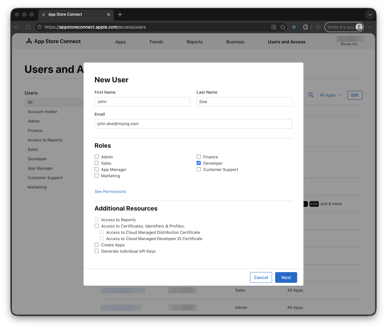Go to the Apps section

[x=120, y=42]
